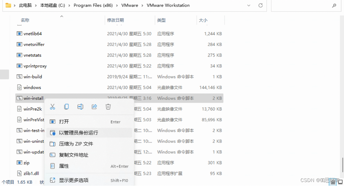
Task: Click the win-build script file icon
Action: click(x=19, y=77)
